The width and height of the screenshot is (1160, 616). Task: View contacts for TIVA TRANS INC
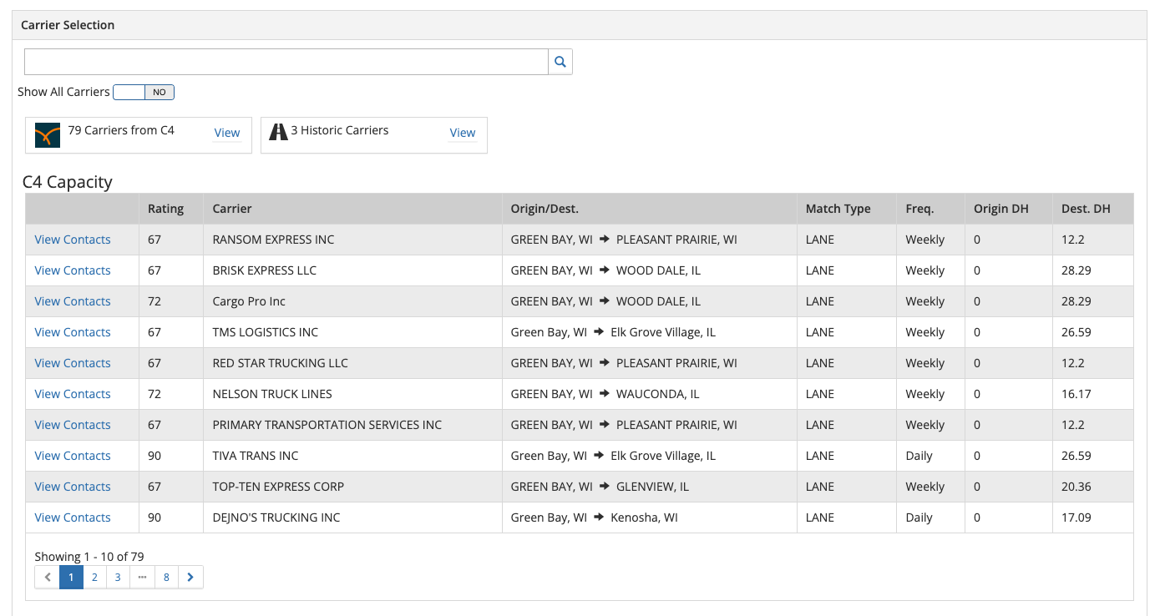pyautogui.click(x=73, y=456)
